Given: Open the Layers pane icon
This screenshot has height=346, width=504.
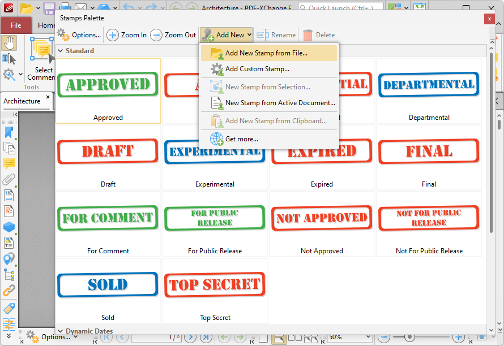Looking at the screenshot, I should point(9,227).
